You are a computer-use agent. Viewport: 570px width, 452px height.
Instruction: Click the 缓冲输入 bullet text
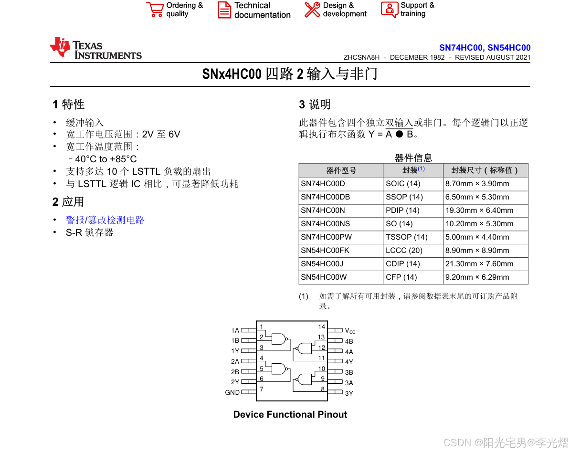[84, 123]
